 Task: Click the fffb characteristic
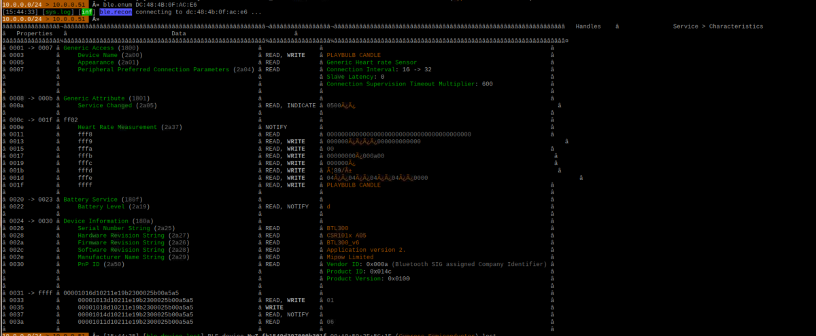(x=85, y=155)
